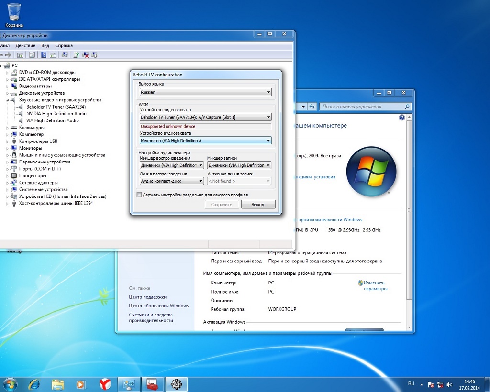Enable separate settings for each profile checkbox
The height and width of the screenshot is (392, 490).
click(139, 195)
